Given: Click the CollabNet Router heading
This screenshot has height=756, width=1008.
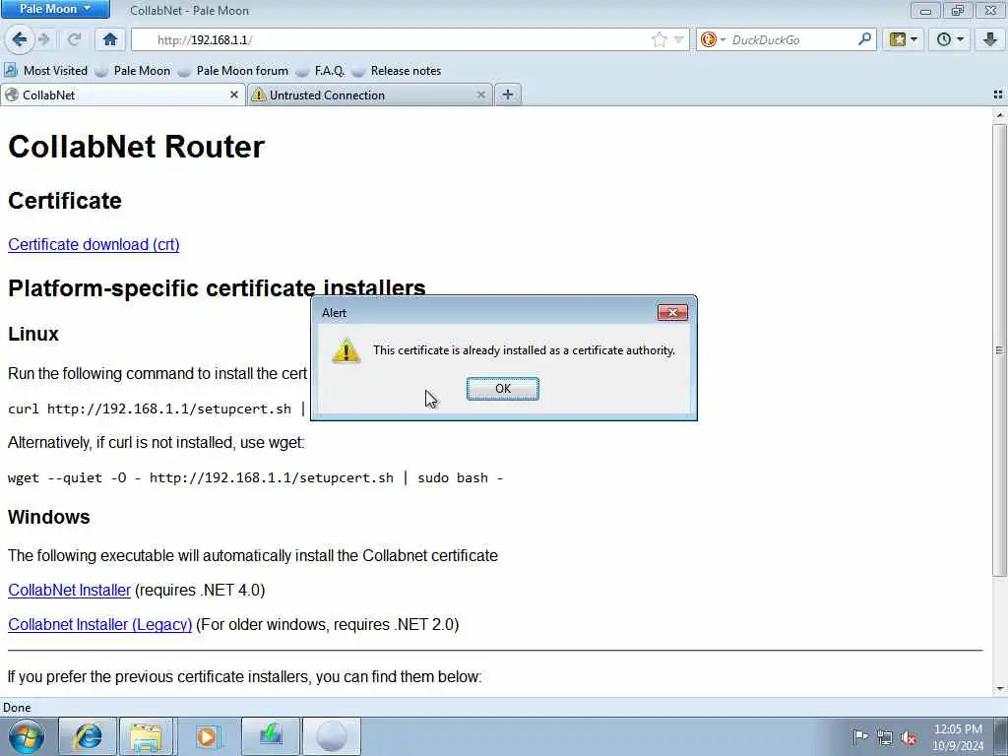Looking at the screenshot, I should pyautogui.click(x=136, y=147).
